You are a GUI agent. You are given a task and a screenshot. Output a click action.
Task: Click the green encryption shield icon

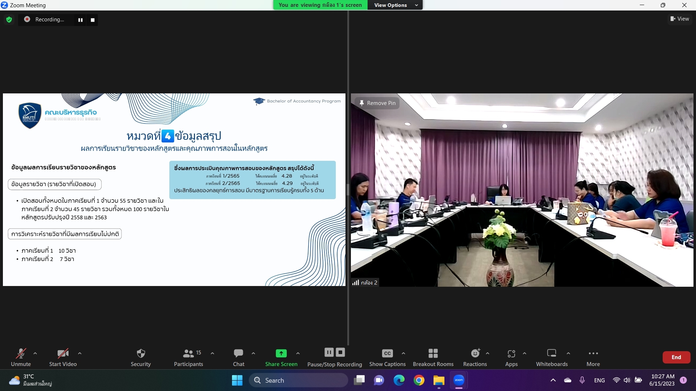pos(9,20)
